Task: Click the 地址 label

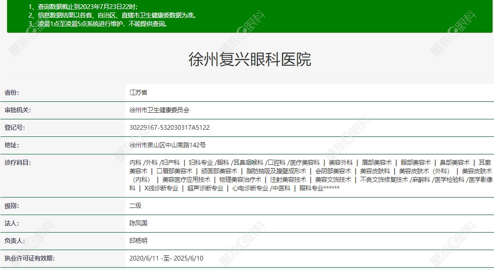Action: [12, 145]
